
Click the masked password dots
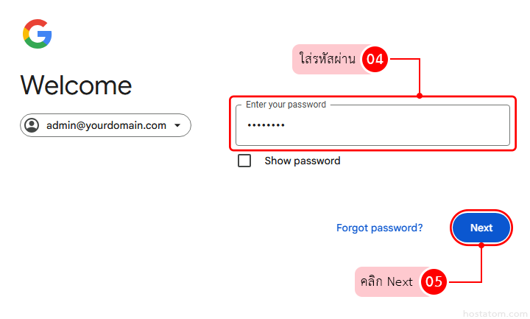click(x=266, y=126)
